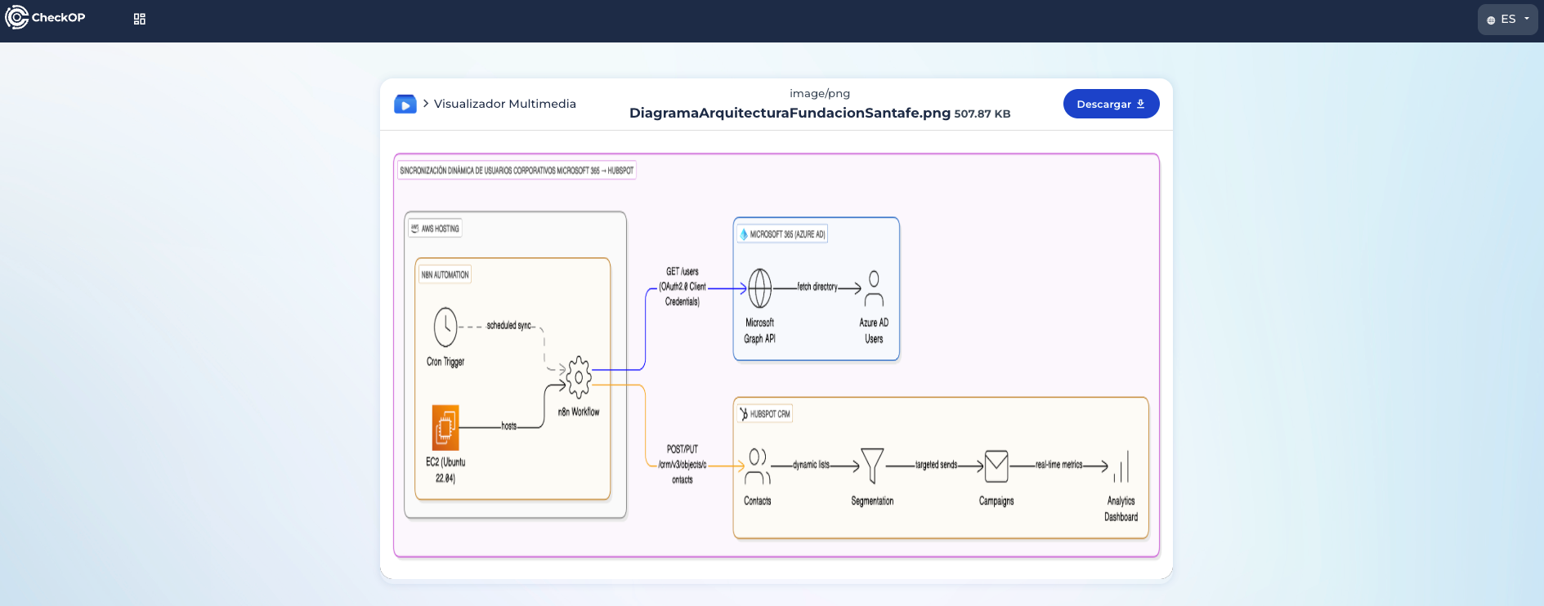Click the DiagramaArquitecturaFundacionSantafe.png file name
Image resolution: width=1544 pixels, height=606 pixels.
point(790,113)
